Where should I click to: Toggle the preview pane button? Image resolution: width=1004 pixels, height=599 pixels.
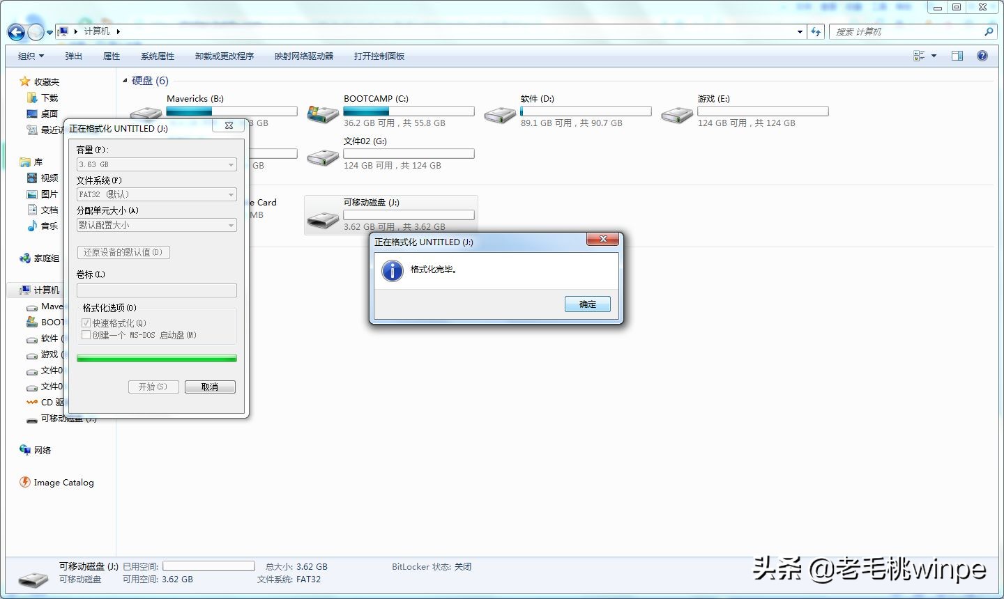click(x=957, y=55)
